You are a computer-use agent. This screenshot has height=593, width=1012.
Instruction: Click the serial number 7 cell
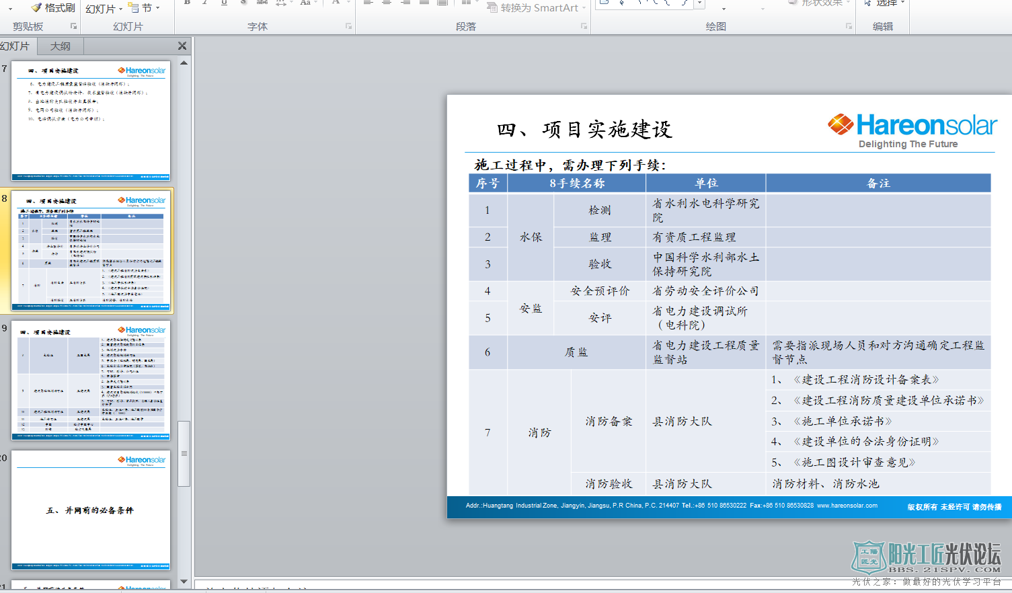488,432
